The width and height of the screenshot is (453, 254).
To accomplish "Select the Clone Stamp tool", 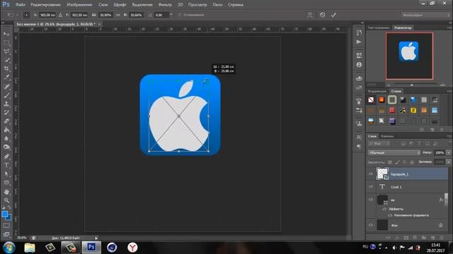I will click(6, 104).
